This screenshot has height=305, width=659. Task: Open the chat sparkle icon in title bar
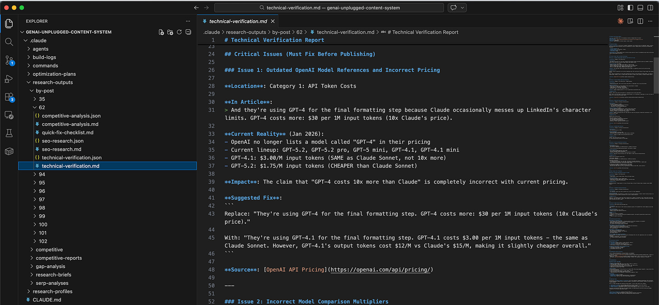[453, 8]
